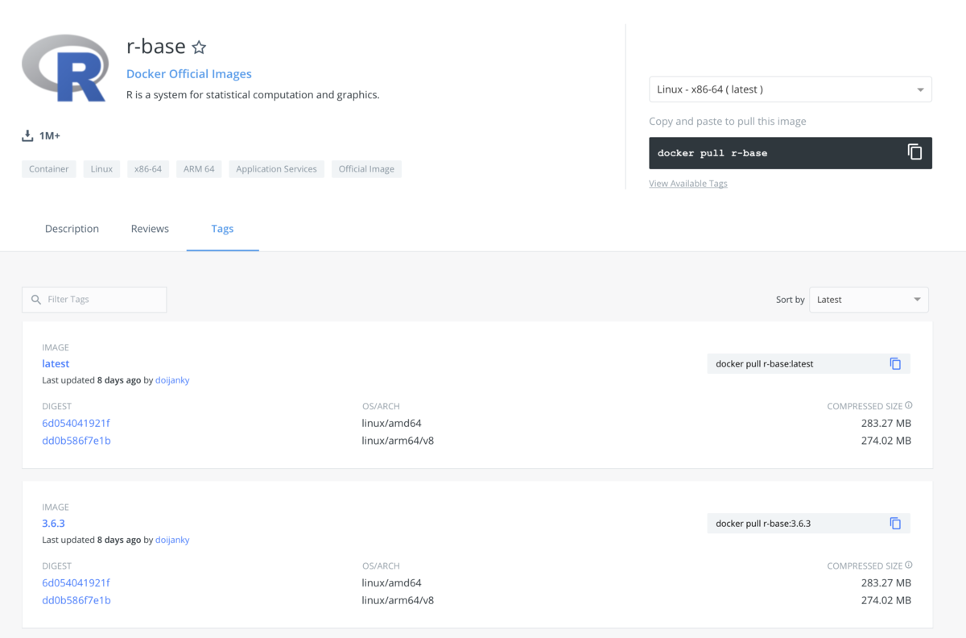
Task: Click the compressed size info icon for 3.6.3
Action: (909, 565)
